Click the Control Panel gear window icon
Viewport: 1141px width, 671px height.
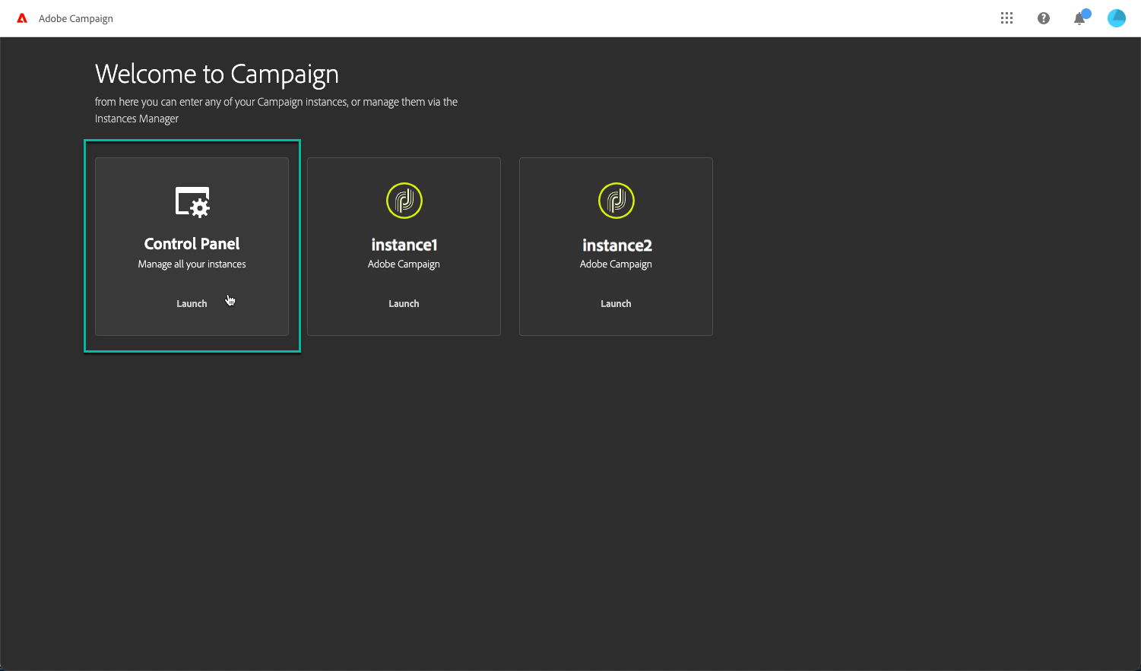pyautogui.click(x=192, y=202)
